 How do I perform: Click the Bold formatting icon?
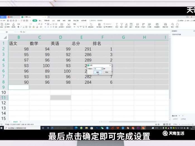(x=18, y=27)
